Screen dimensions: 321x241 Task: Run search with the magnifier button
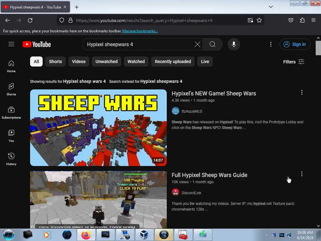[x=213, y=44]
